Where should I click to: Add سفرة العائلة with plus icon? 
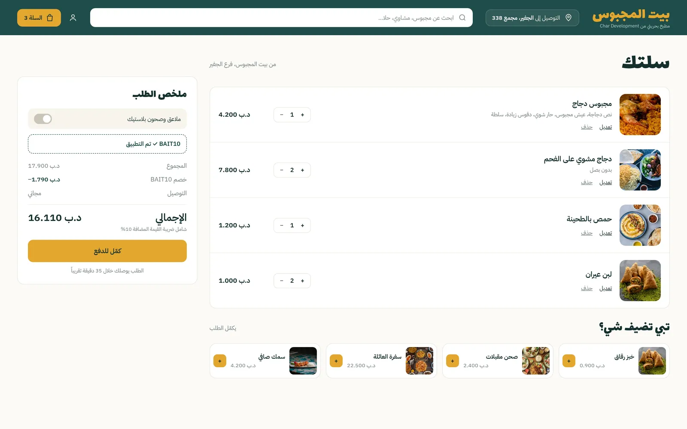point(336,361)
